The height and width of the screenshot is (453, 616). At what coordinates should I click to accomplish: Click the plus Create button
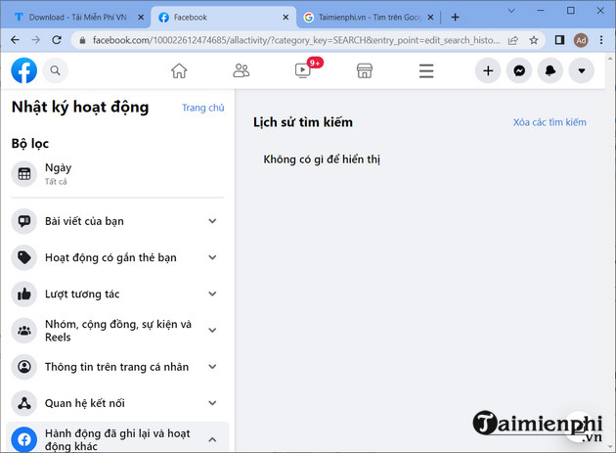coord(488,70)
